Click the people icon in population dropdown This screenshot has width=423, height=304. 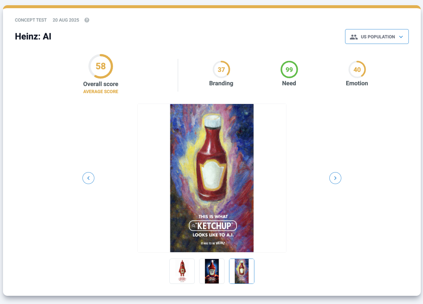[354, 37]
